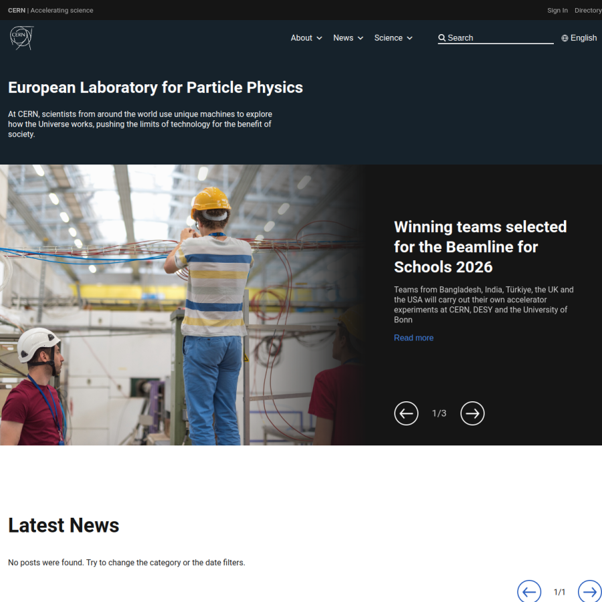Go to previous slide in hero carousel
The width and height of the screenshot is (602, 602).
tap(406, 413)
